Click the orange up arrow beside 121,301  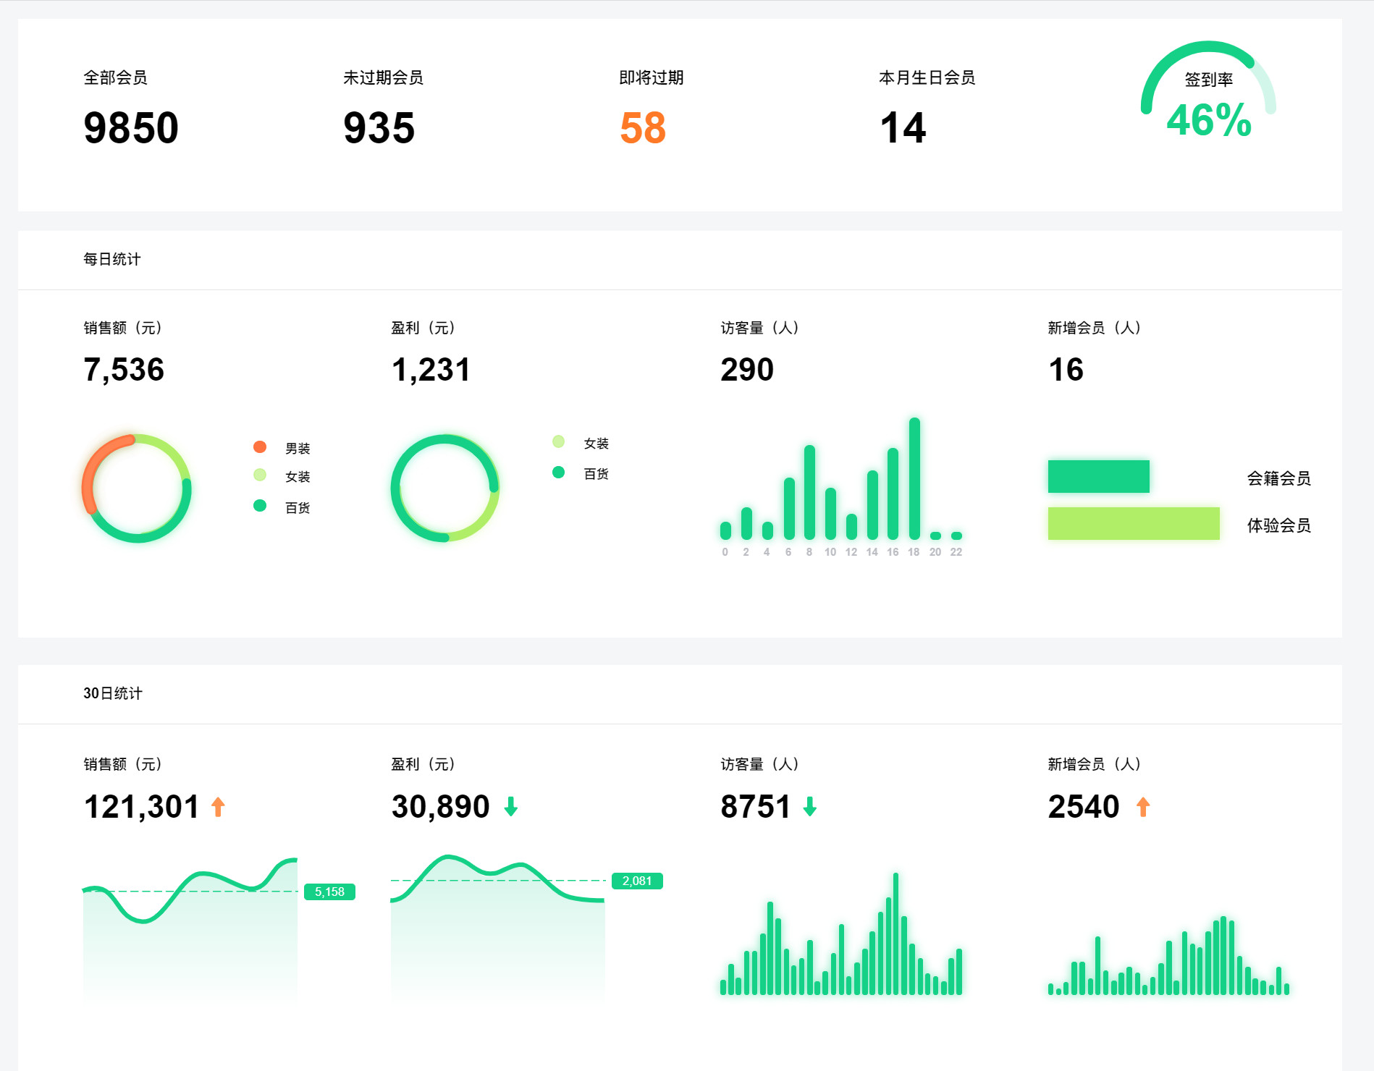218,807
